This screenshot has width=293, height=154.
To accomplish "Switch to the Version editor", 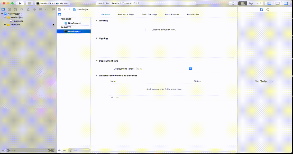I will (x=259, y=3).
